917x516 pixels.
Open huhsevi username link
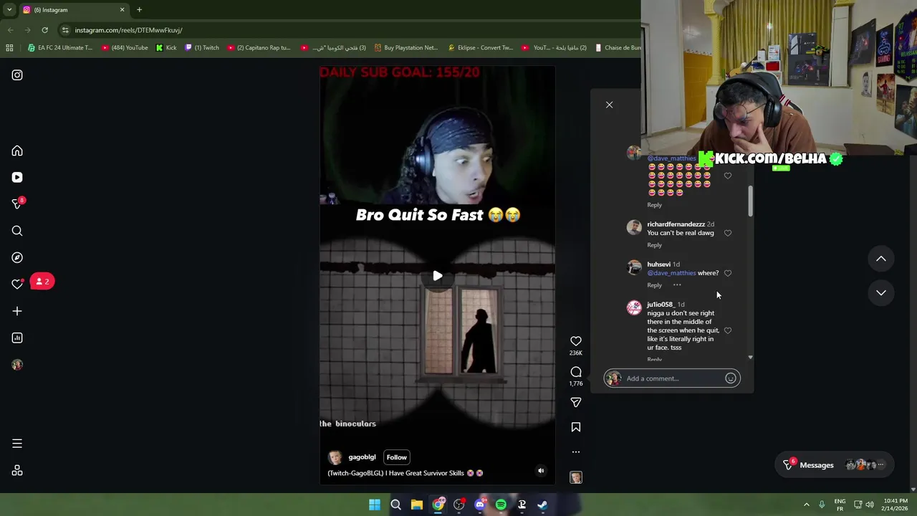[x=658, y=264]
